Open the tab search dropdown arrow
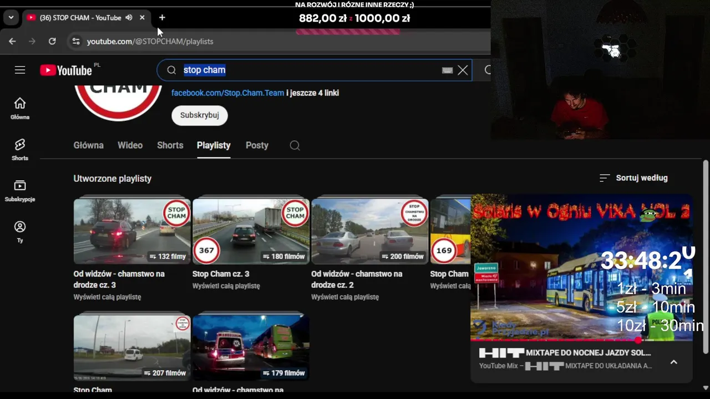Viewport: 710px width, 399px height. pos(11,18)
